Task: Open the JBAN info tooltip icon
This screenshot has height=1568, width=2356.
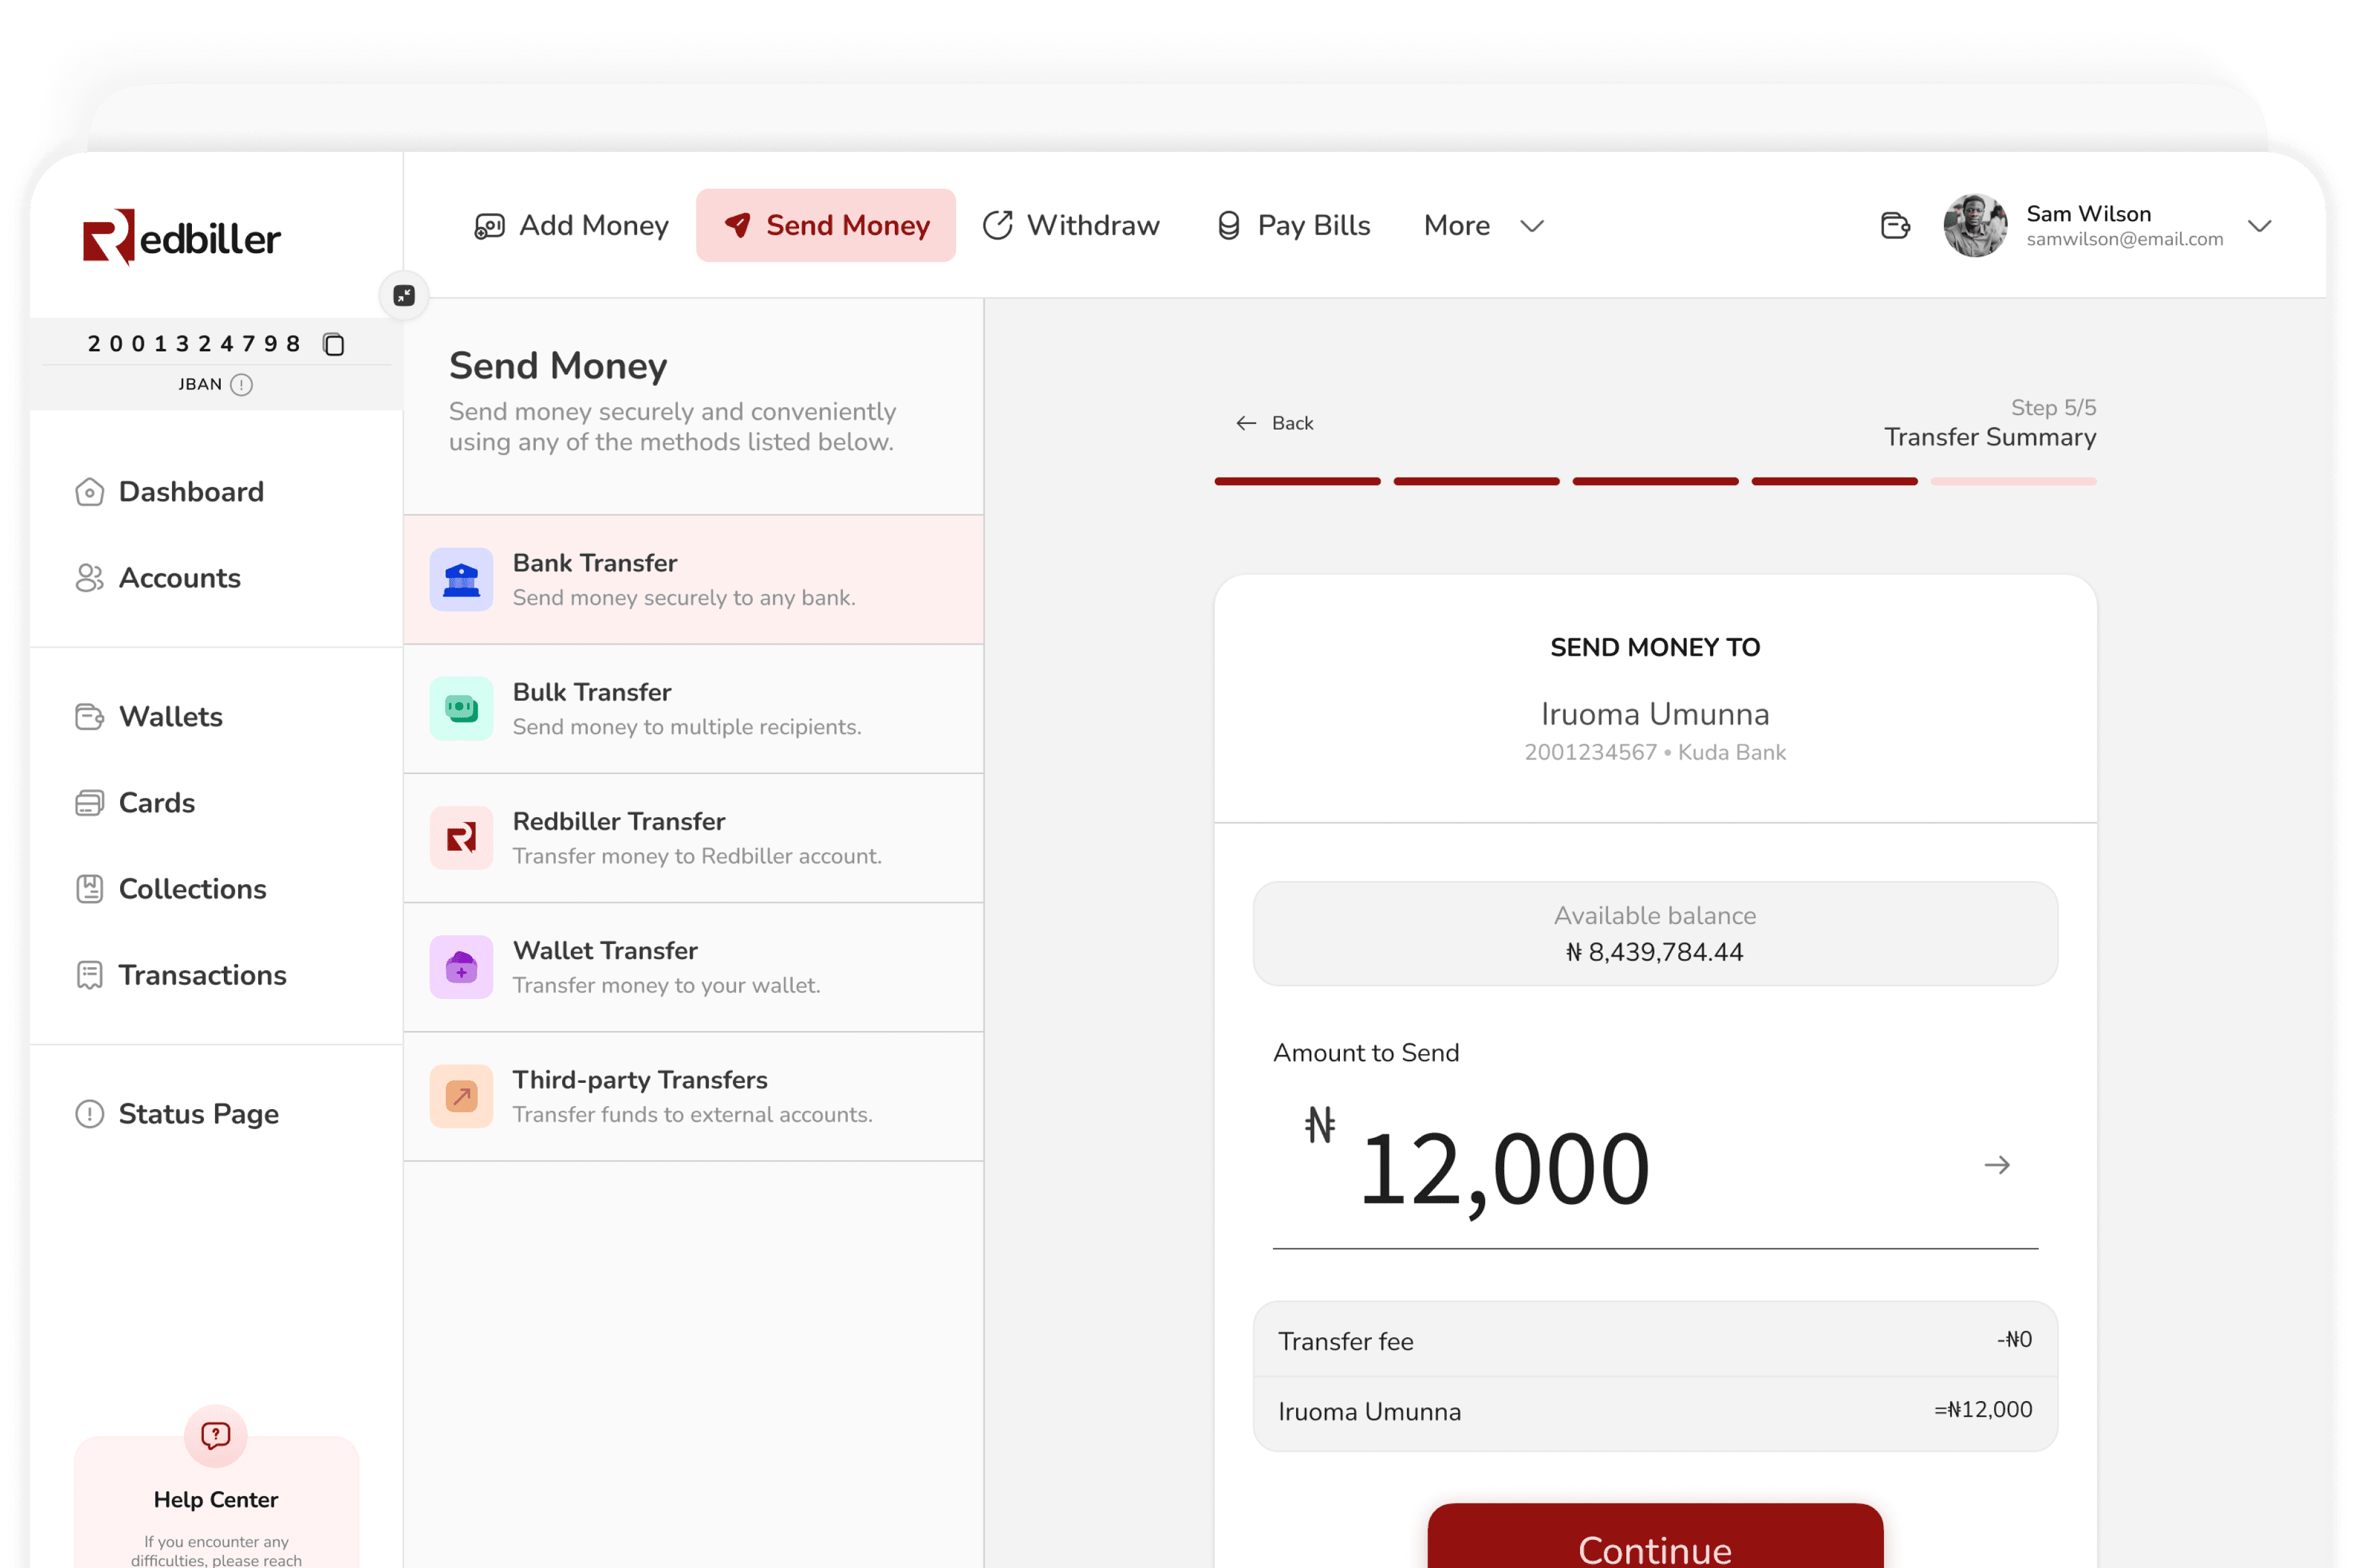Action: click(x=241, y=384)
